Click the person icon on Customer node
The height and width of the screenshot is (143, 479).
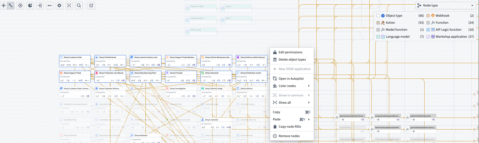click(203, 120)
